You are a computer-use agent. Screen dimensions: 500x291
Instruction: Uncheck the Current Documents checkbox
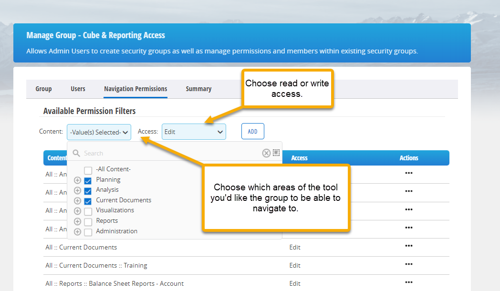[88, 201]
